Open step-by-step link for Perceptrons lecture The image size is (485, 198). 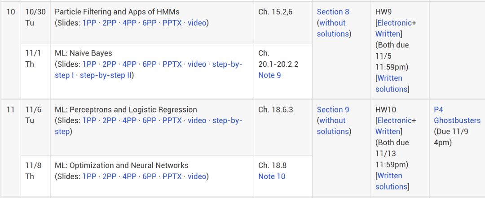pyautogui.click(x=149, y=126)
